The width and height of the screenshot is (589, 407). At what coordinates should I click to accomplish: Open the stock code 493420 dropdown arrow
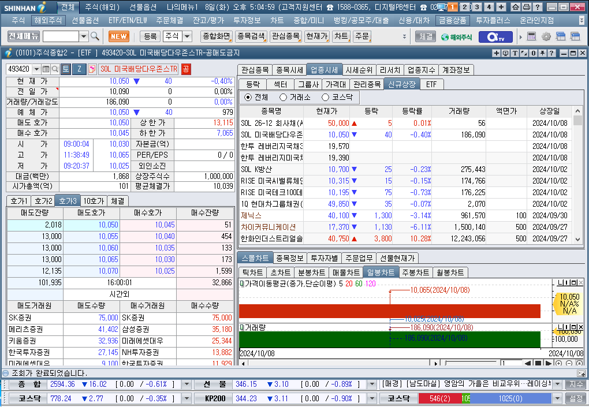36,69
